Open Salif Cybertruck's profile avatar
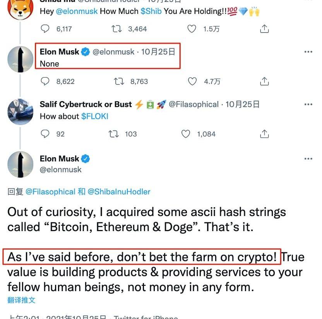The image size is (322, 319). 21,111
